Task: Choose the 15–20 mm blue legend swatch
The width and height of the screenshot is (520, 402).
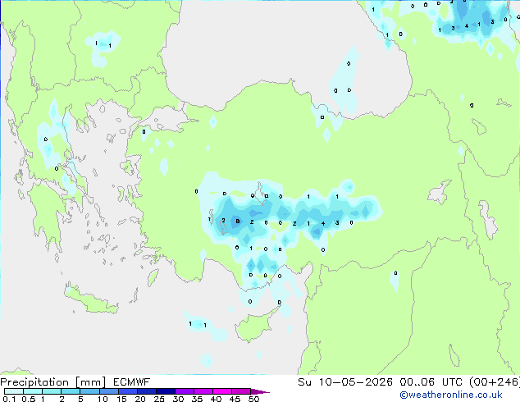Action: (128, 391)
